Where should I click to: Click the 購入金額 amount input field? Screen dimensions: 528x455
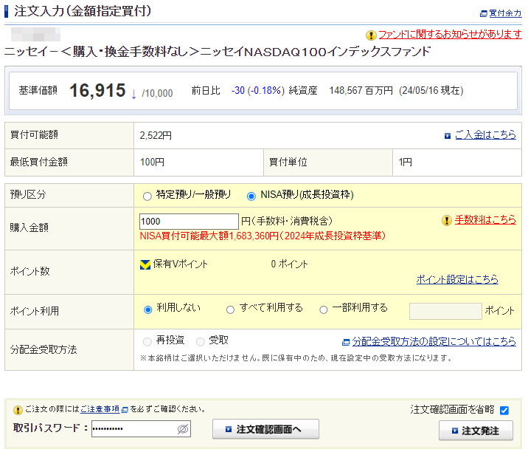189,221
